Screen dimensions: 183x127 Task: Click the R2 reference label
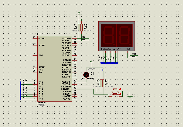pyautogui.click(x=97, y=81)
